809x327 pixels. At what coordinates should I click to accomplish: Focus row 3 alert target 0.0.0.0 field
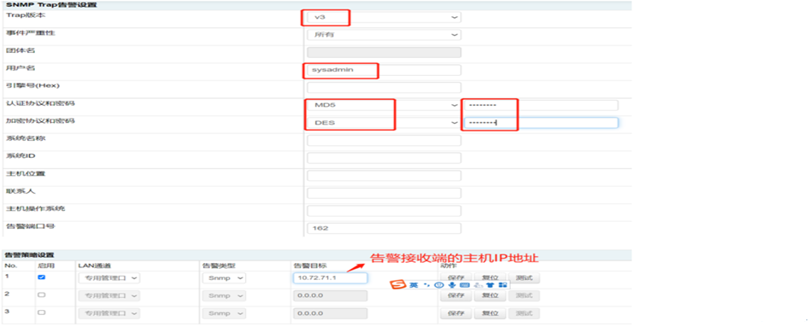(x=330, y=313)
